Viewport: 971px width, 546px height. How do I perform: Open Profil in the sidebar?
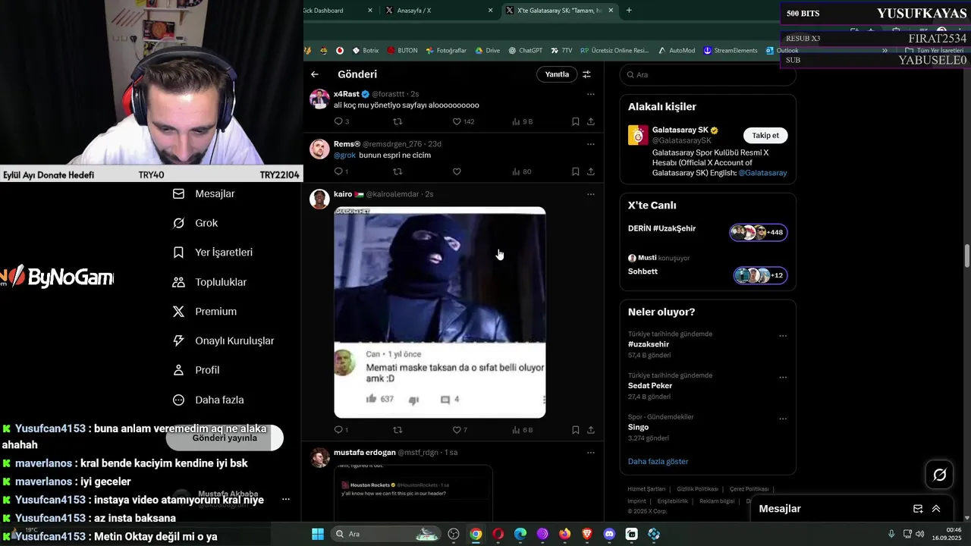(196, 370)
